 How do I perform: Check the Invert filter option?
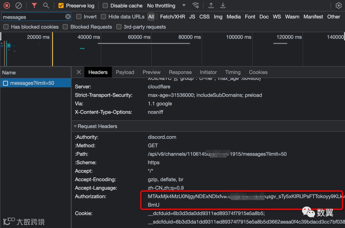79,17
